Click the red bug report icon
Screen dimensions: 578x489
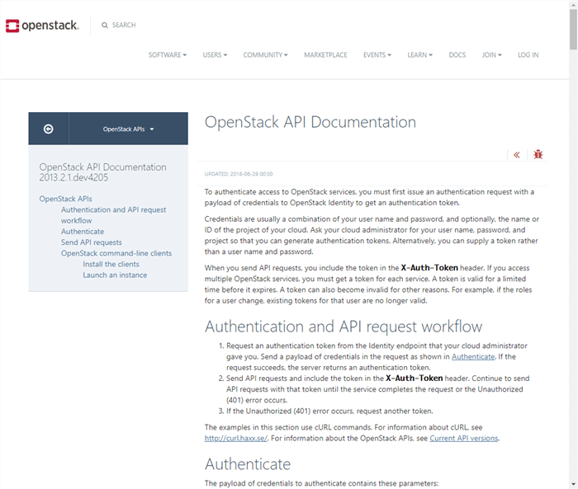click(x=538, y=154)
